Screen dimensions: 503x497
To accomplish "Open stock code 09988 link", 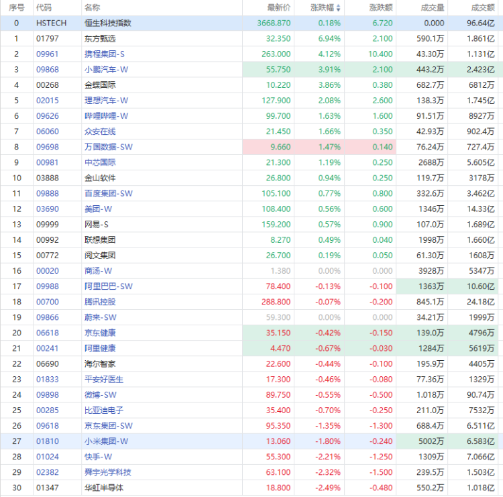I will 48,286.
